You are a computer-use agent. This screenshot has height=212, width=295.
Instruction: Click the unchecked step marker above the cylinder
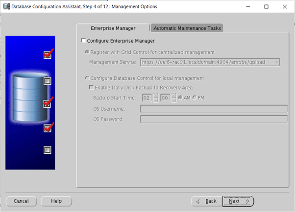pyautogui.click(x=48, y=81)
